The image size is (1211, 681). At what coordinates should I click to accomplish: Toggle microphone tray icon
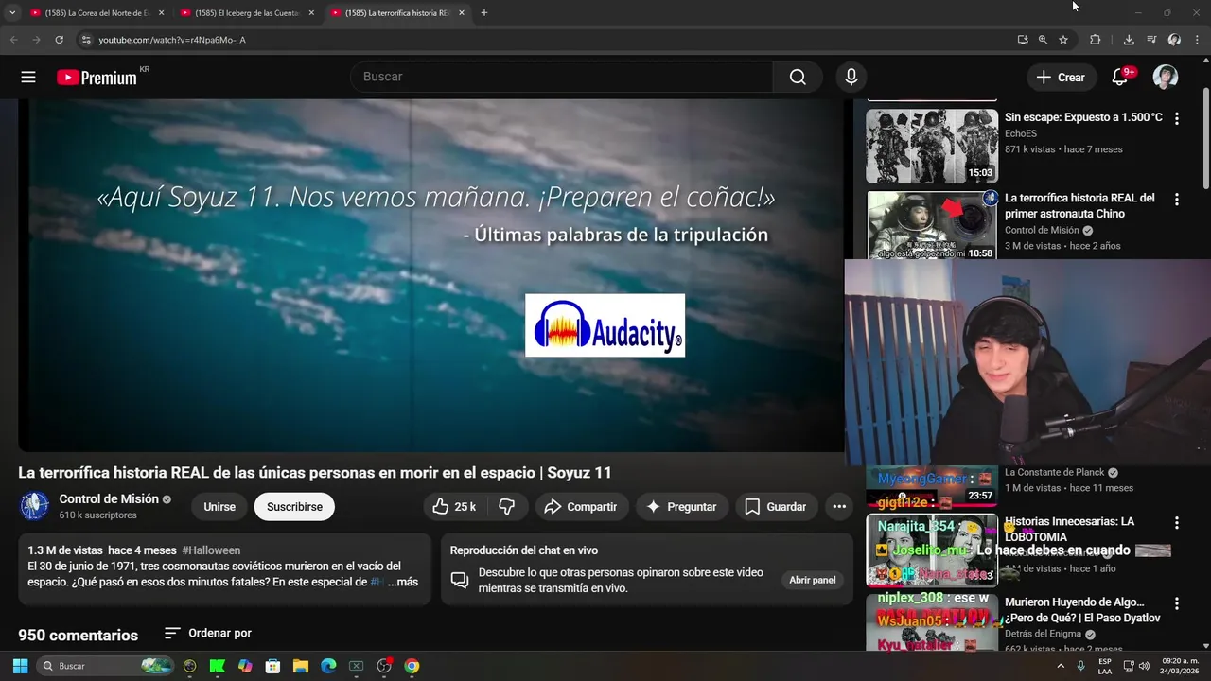1080,666
